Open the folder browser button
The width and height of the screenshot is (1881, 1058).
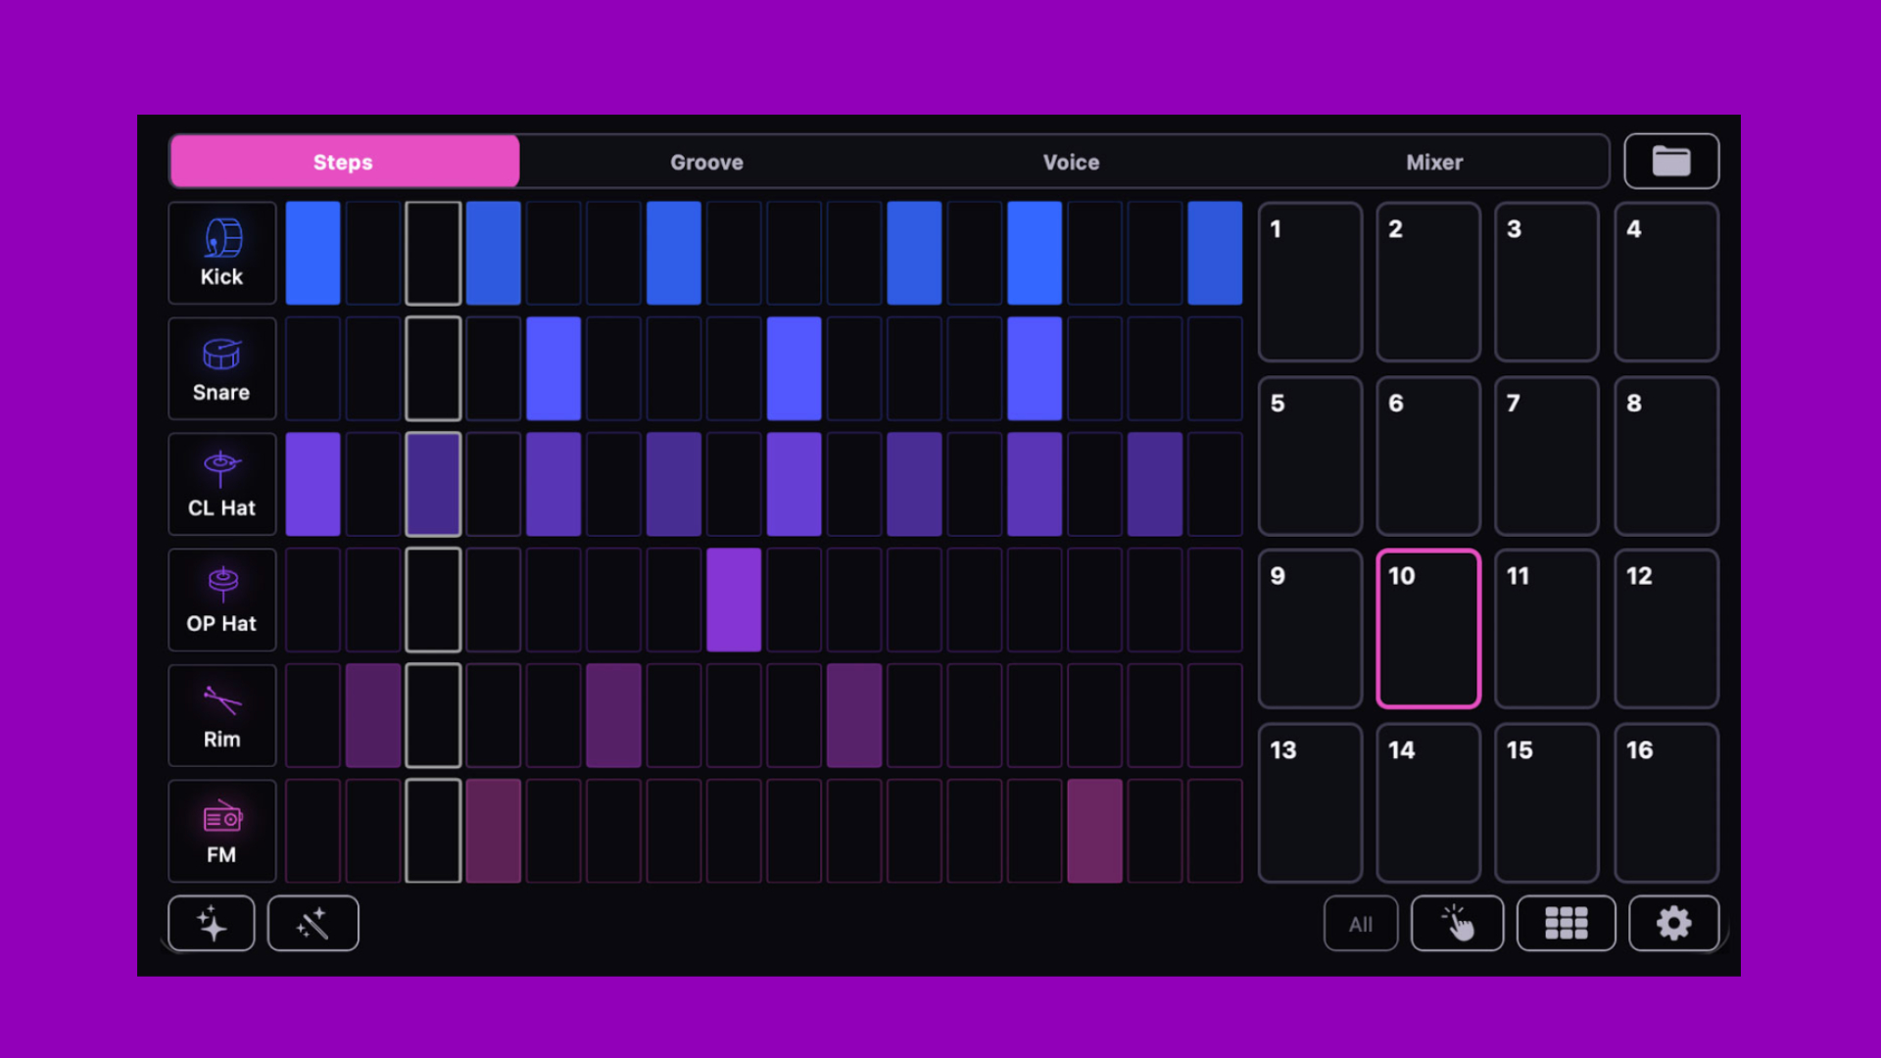coord(1671,161)
